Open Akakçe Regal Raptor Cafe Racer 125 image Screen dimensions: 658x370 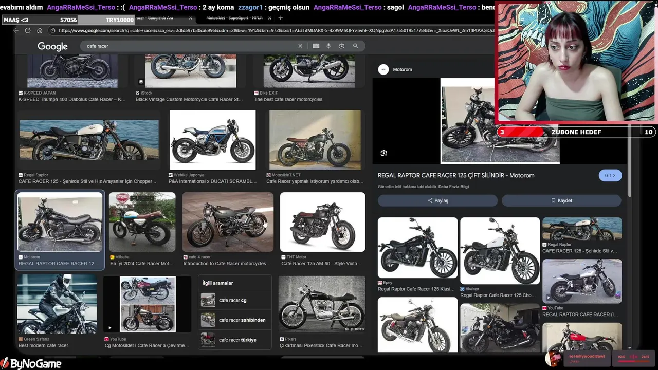[500, 251]
